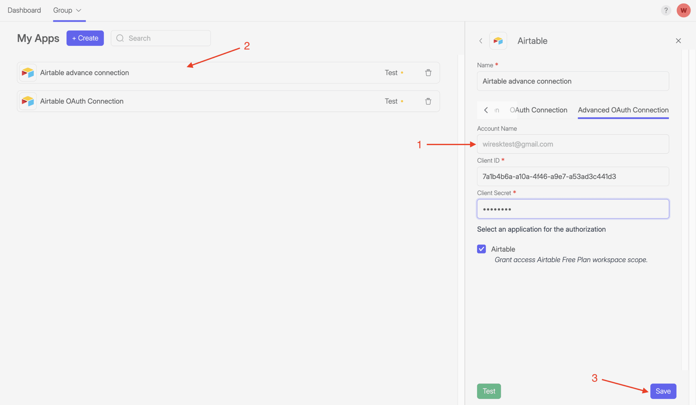Screen dimensions: 696x405
Task: Delete the Airtable OAuth Connection app
Action: [x=428, y=101]
